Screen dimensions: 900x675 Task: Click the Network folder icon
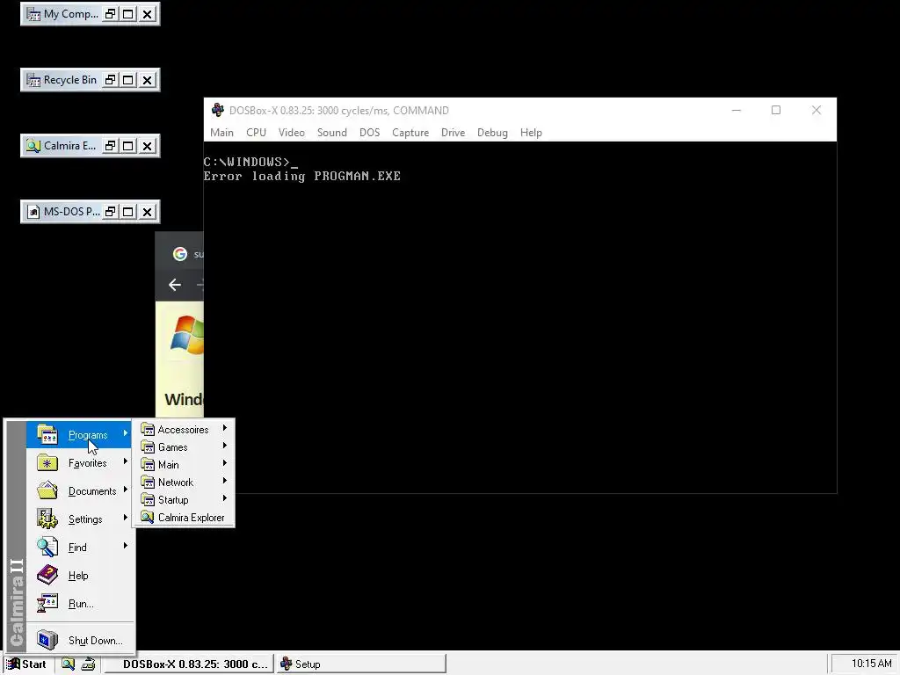148,483
